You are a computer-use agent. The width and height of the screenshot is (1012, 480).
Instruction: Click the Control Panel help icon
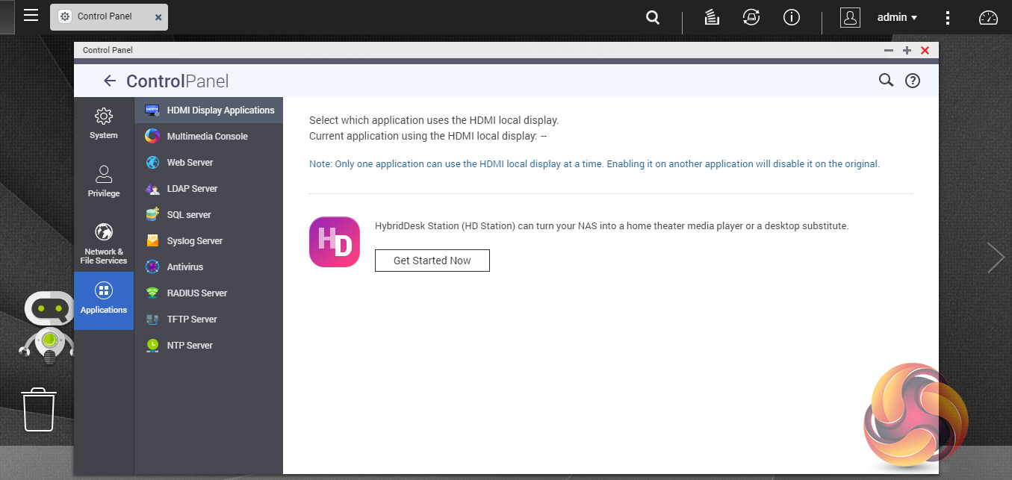coord(912,81)
